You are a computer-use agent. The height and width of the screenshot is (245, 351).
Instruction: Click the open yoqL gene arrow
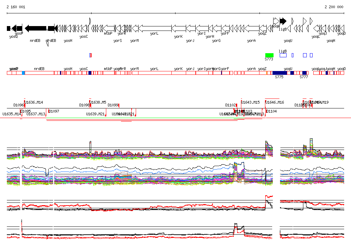coord(316,28)
